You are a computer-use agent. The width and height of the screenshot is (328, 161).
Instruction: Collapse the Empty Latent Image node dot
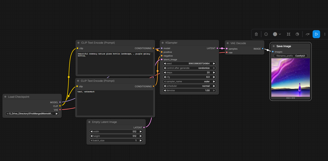tap(89, 122)
